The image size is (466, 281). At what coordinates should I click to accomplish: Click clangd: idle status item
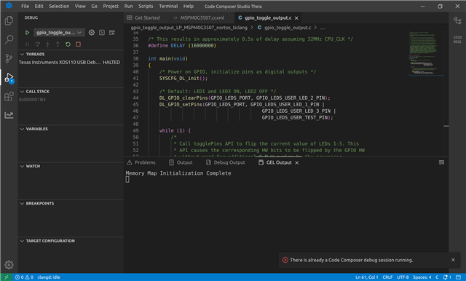click(x=49, y=277)
